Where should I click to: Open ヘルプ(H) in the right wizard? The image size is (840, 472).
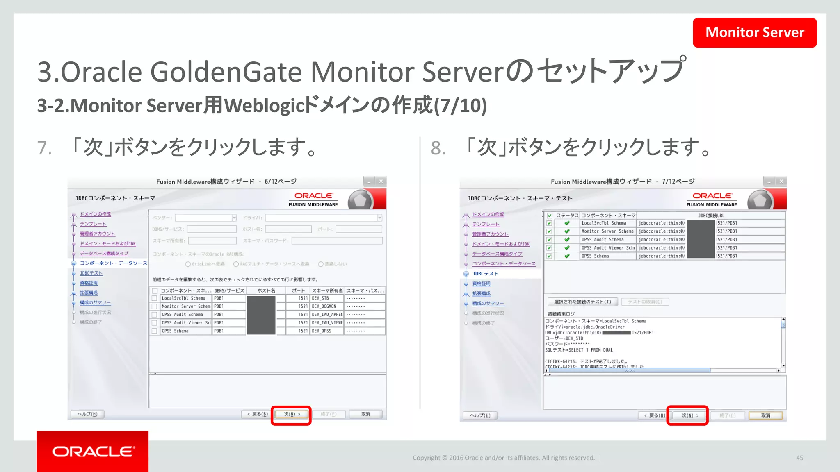(480, 415)
